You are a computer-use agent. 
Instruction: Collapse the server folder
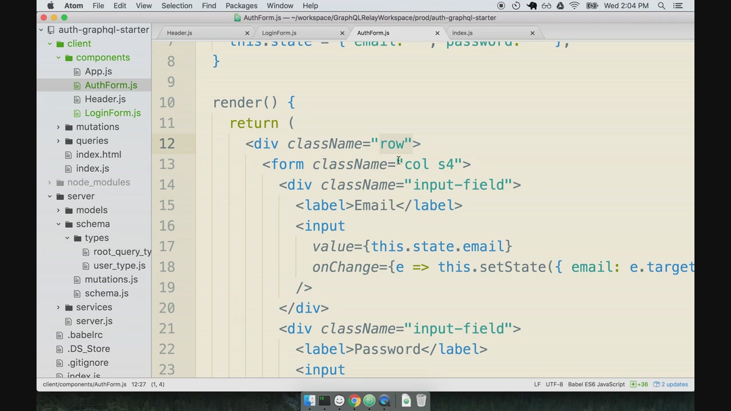50,196
